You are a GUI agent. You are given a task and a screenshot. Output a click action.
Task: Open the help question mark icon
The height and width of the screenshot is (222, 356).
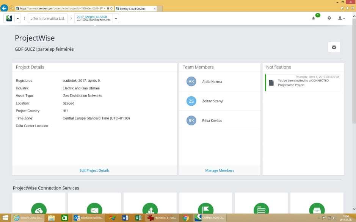329,18
